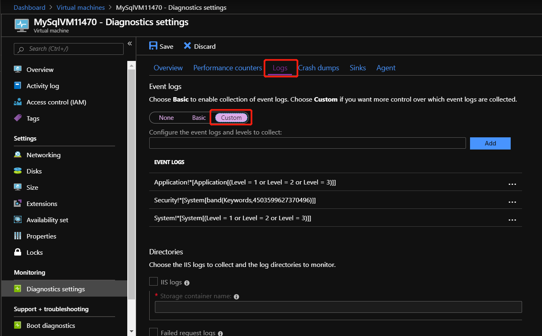Click the Extensions icon
This screenshot has height=336, width=542.
pos(17,204)
